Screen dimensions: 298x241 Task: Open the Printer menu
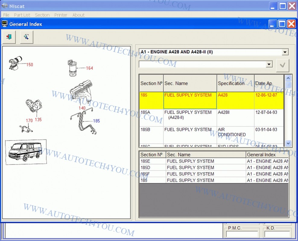61,15
